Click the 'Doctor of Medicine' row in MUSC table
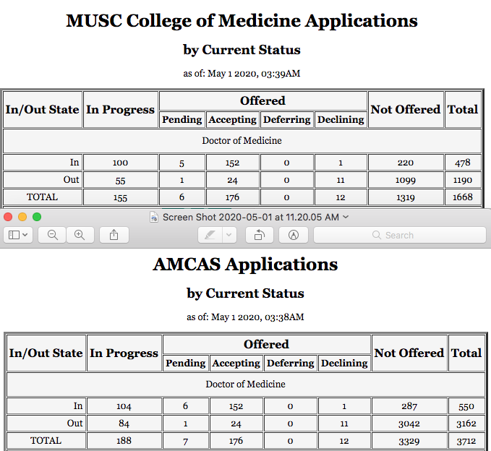Image resolution: width=491 pixels, height=451 pixels. pos(242,141)
